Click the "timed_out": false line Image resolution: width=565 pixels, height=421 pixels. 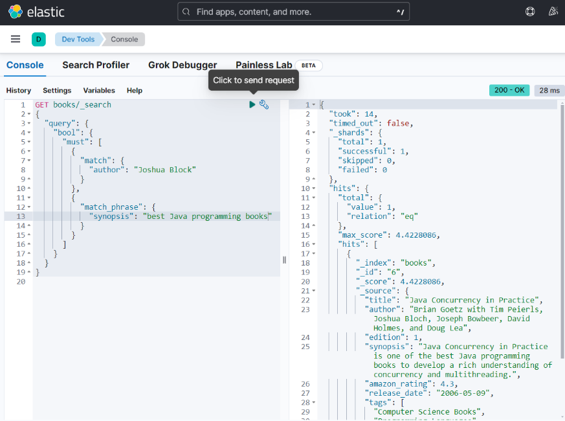click(x=371, y=123)
